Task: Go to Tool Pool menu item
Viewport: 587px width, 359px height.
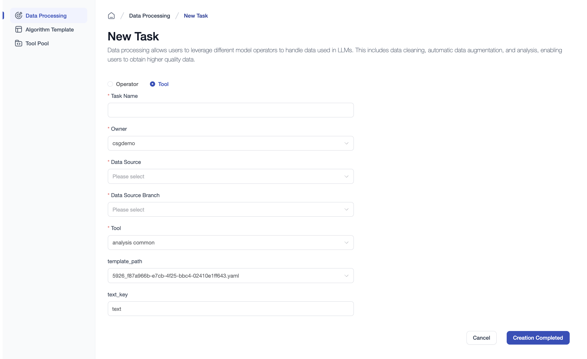Action: pos(37,43)
